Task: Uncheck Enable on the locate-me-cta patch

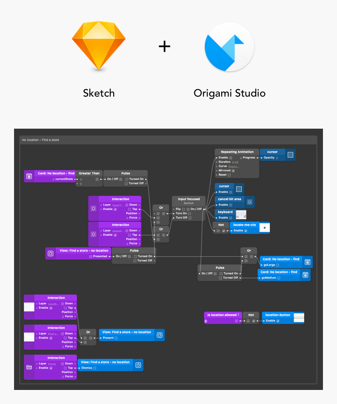Action: (246, 231)
